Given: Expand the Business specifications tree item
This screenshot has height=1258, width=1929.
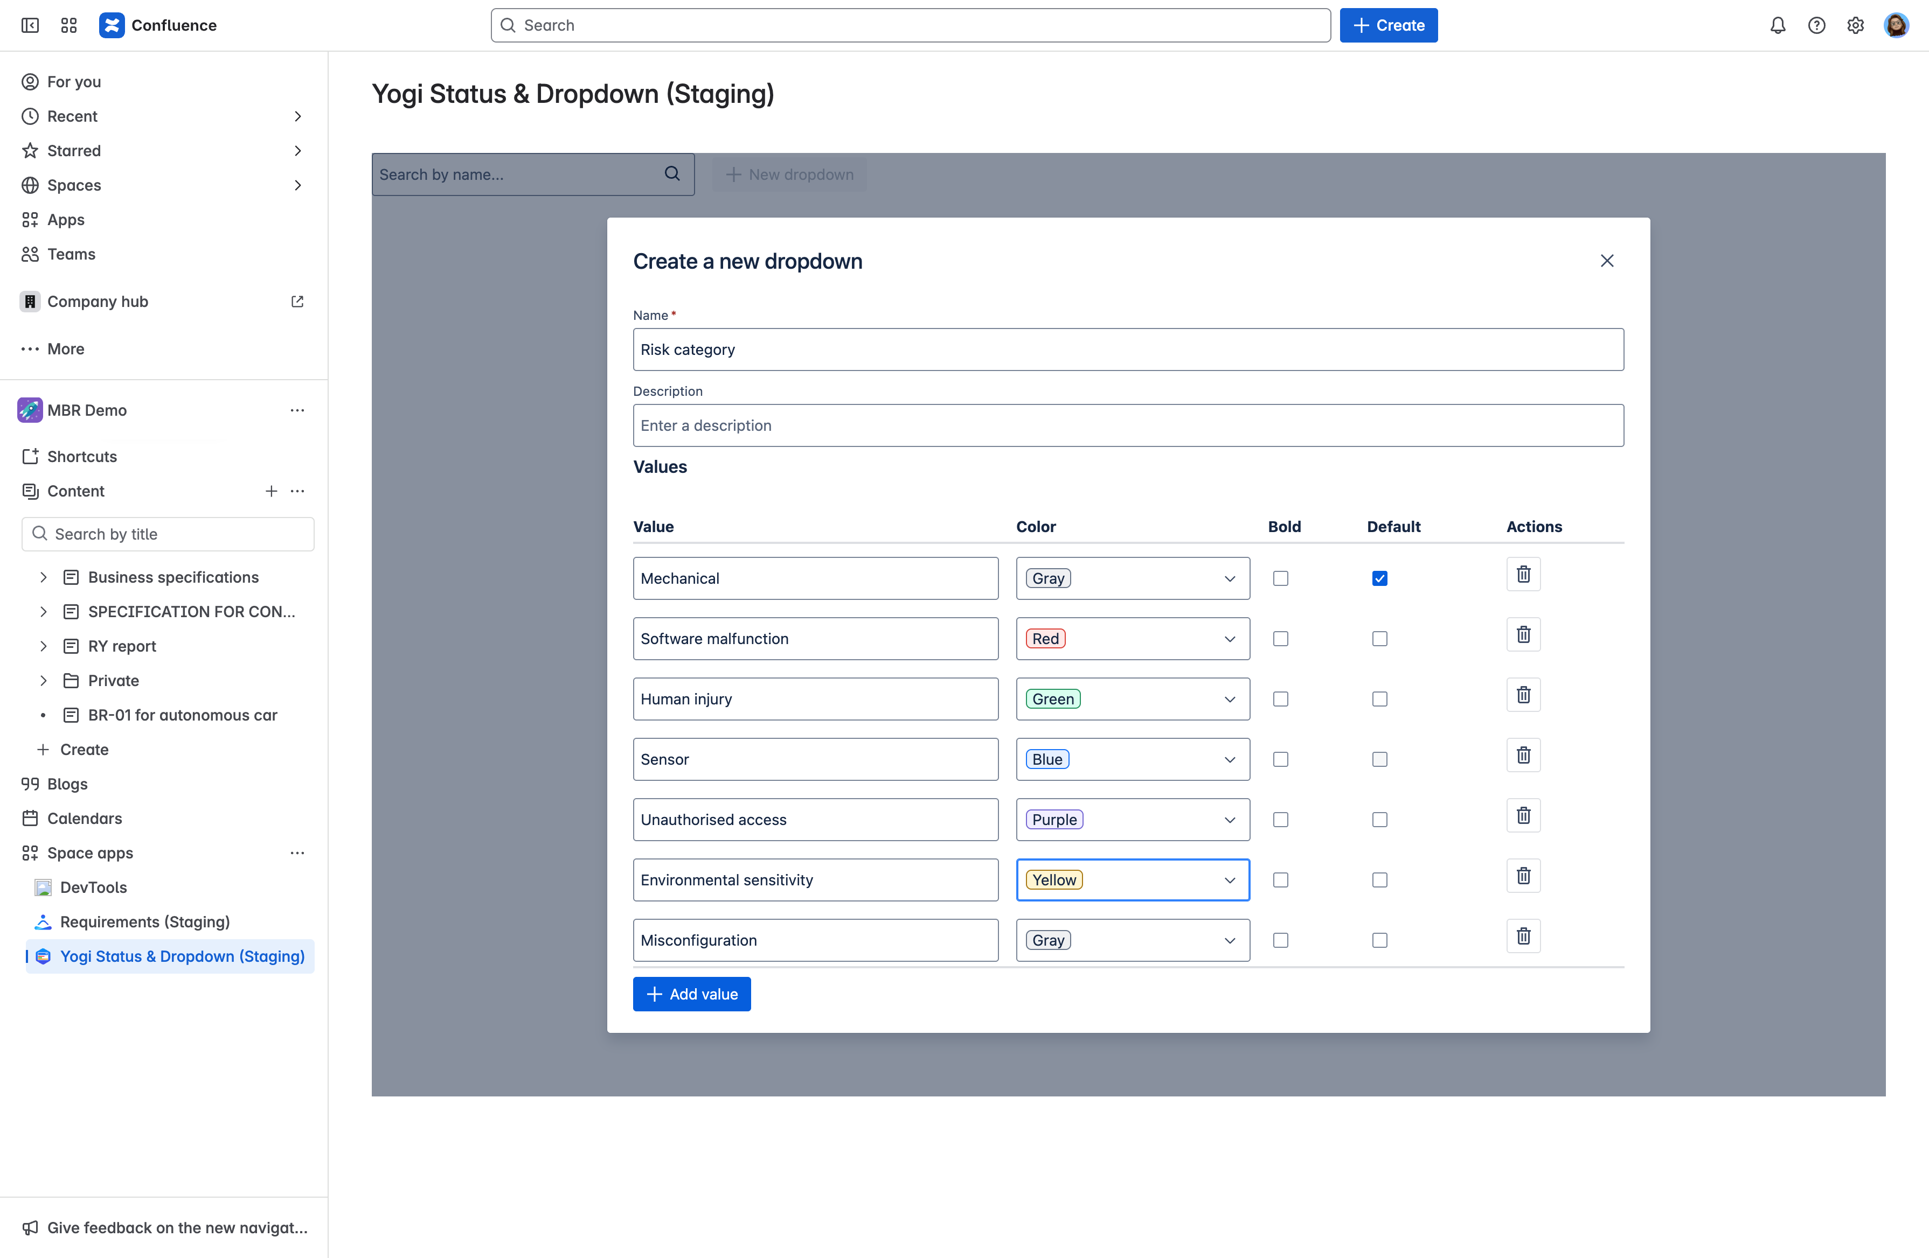Looking at the screenshot, I should tap(44, 577).
